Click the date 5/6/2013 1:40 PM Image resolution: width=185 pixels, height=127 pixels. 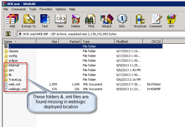tap(128, 70)
